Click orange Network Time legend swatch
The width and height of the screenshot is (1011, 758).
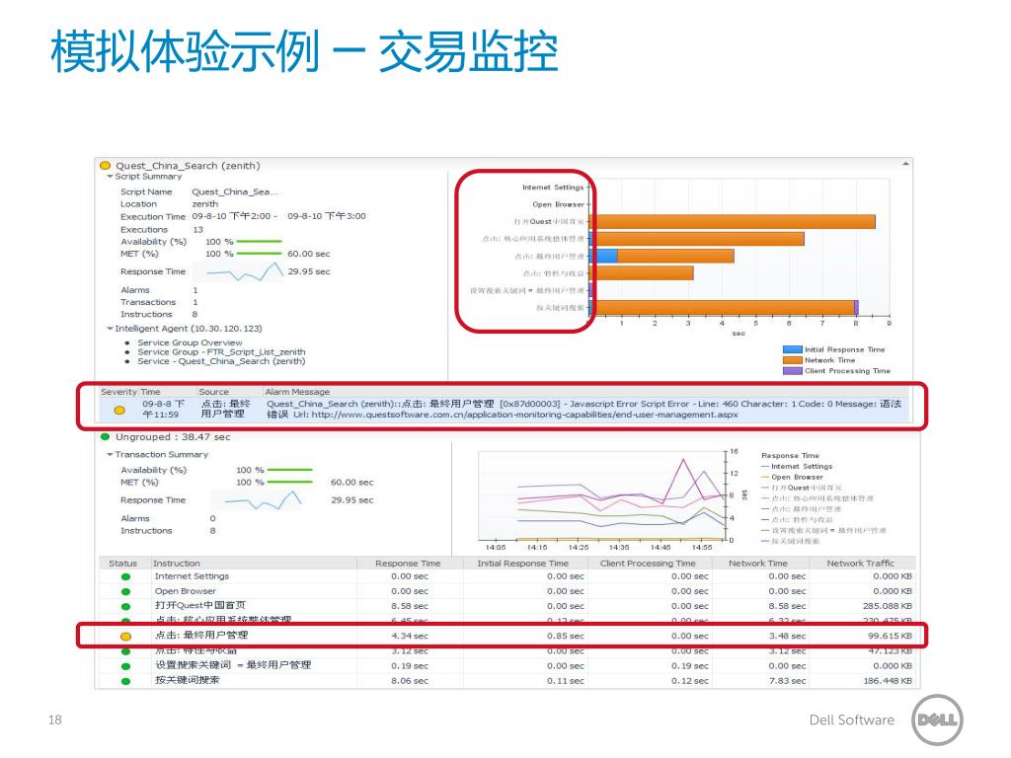(793, 360)
